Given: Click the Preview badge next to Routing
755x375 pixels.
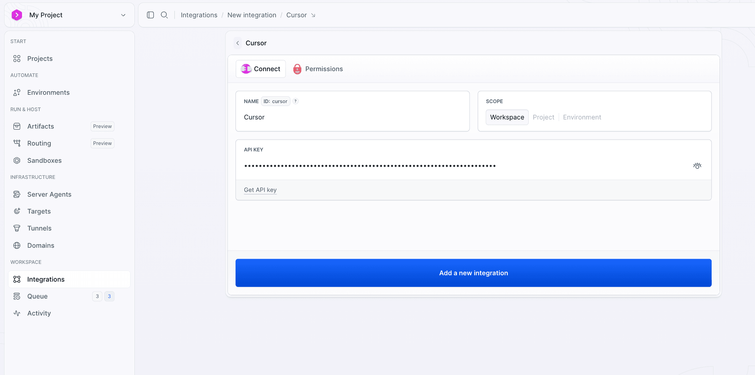Looking at the screenshot, I should [102, 143].
